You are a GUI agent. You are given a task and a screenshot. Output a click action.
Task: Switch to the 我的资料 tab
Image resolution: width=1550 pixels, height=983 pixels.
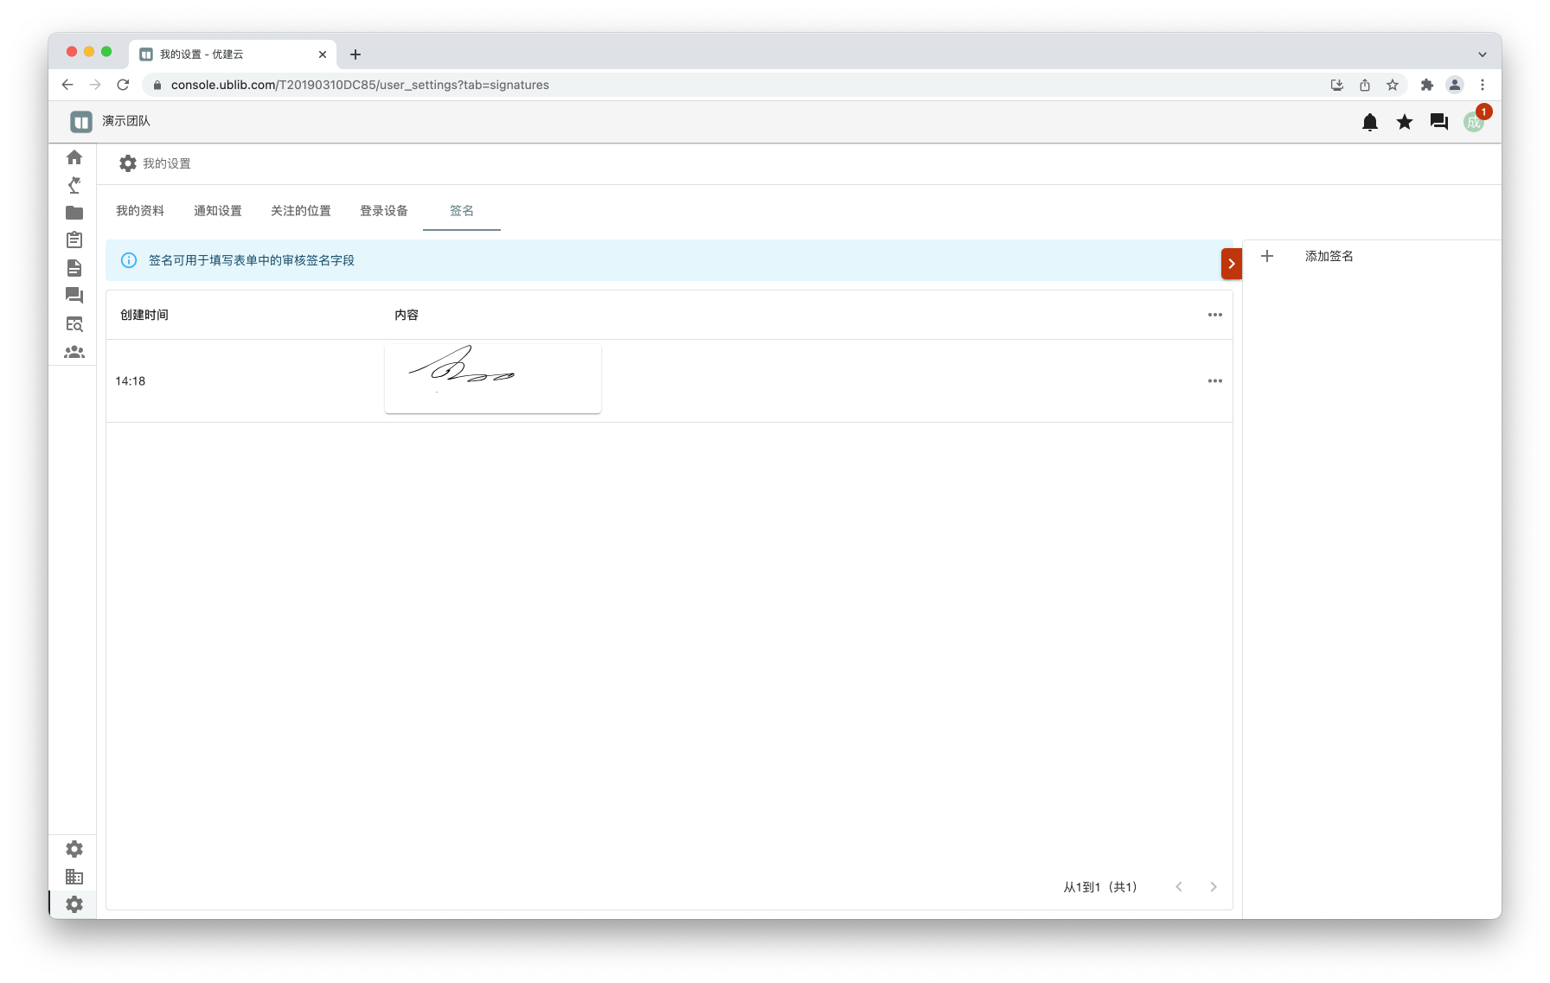tap(140, 211)
